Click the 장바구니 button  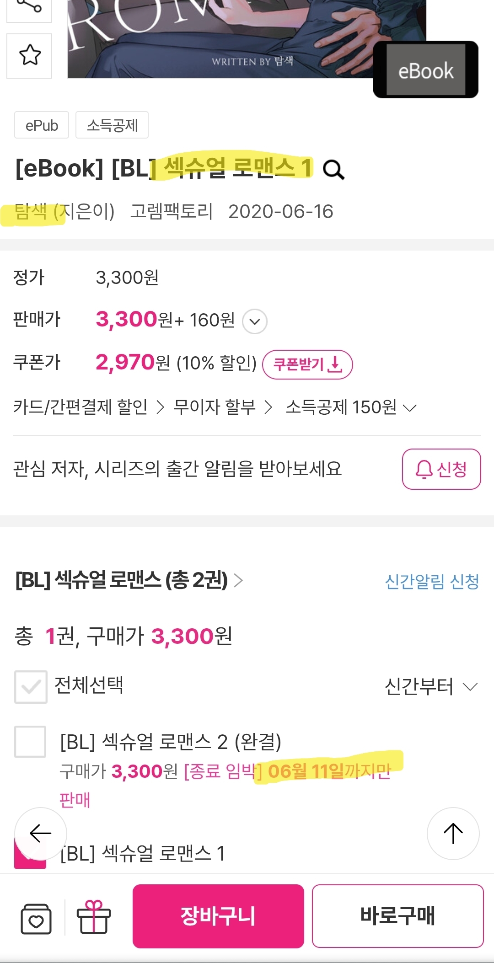[218, 916]
